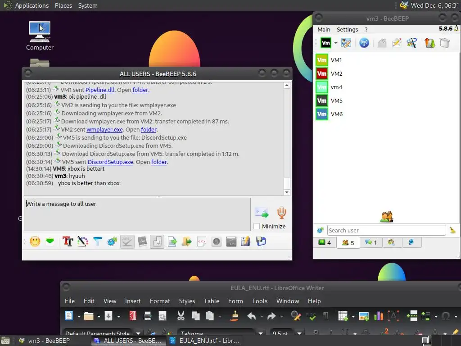Open the text color picker in chat
Image resolution: width=461 pixels, height=346 pixels.
(83, 241)
